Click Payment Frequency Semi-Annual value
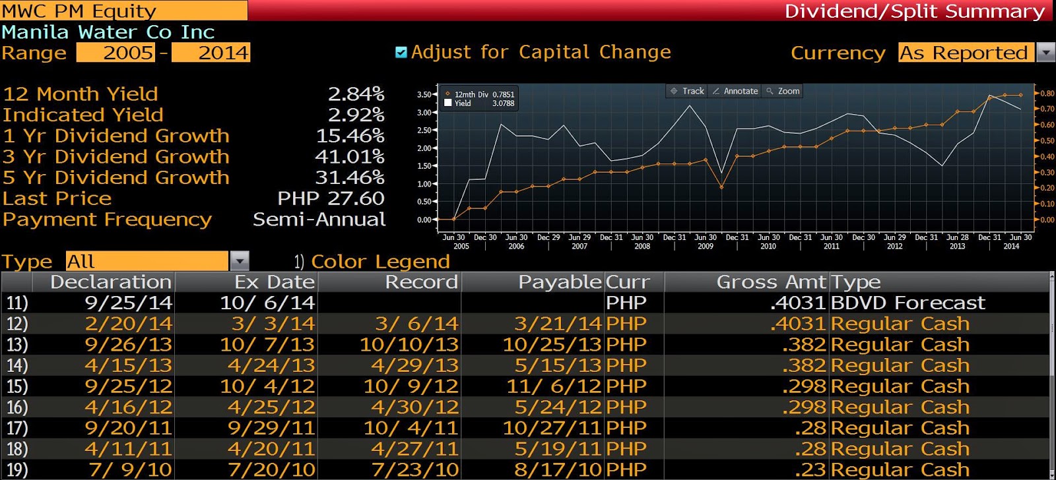Image resolution: width=1056 pixels, height=480 pixels. tap(319, 220)
